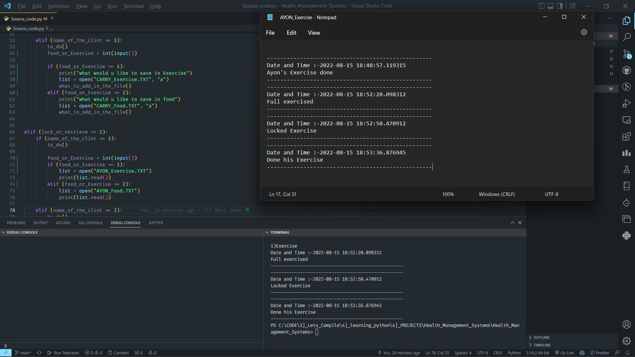Toggle panel layout button in title bar
Viewport: 635px width, 357px height.
551,6
